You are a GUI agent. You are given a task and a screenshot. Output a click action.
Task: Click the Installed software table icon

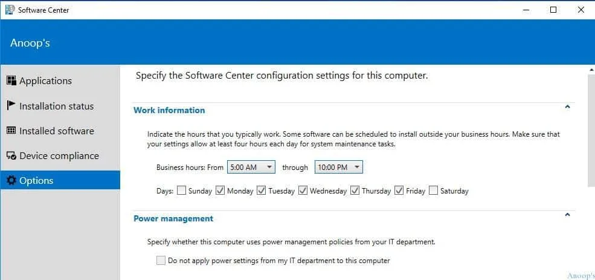pos(11,131)
